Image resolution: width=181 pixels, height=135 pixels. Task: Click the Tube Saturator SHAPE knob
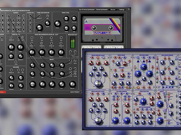pos(47,23)
